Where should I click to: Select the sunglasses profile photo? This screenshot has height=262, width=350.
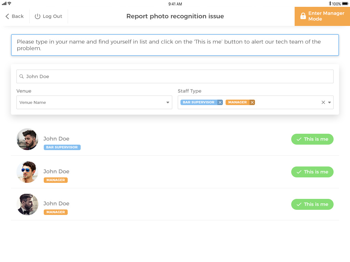pos(27,172)
